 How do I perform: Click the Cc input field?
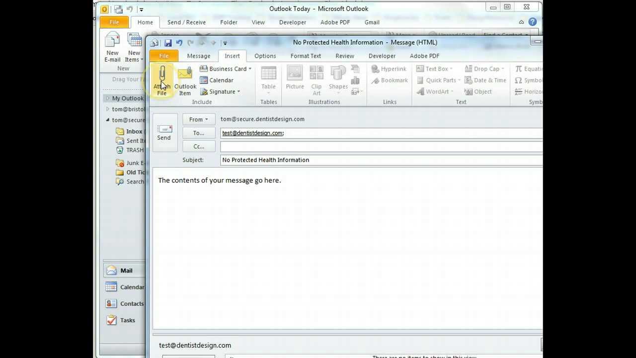coord(382,146)
